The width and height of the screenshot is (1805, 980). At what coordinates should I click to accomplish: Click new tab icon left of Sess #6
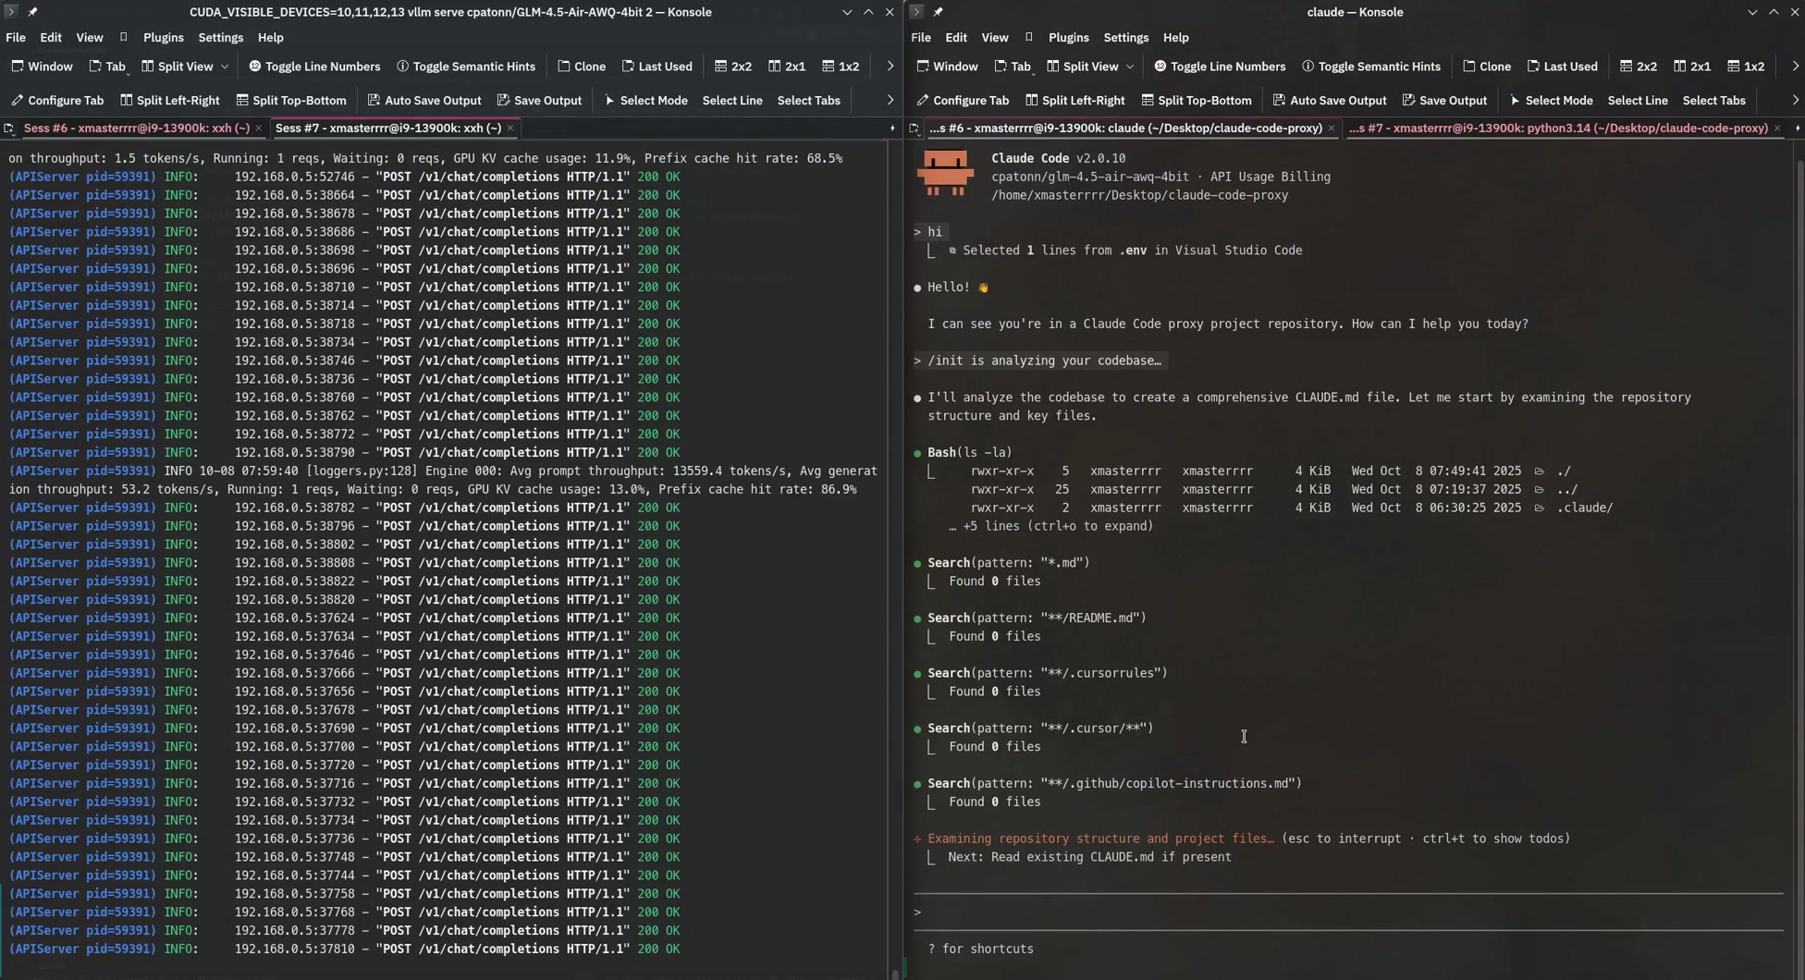click(9, 129)
